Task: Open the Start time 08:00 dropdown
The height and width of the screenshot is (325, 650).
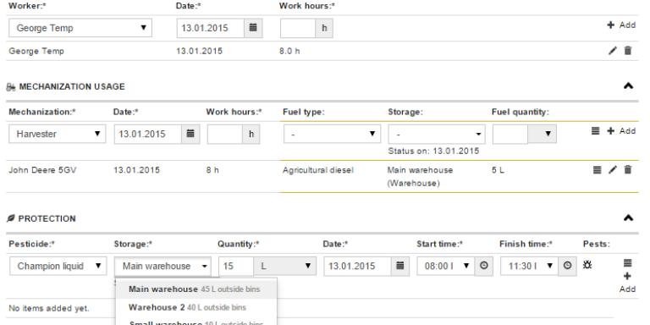Action: pos(446,266)
